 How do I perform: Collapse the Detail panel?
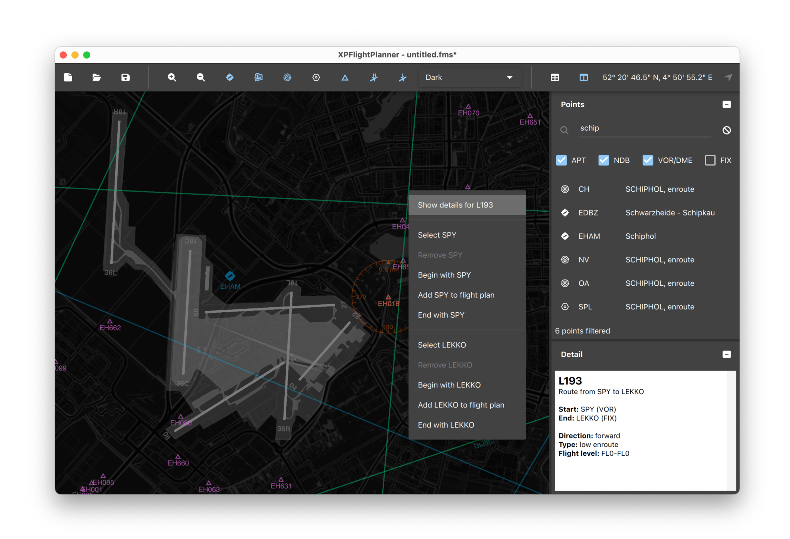click(727, 354)
